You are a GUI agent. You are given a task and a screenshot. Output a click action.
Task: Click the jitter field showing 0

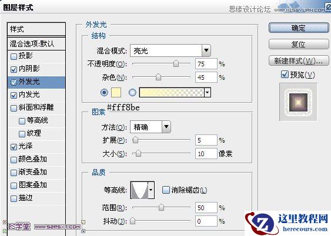[206, 221]
